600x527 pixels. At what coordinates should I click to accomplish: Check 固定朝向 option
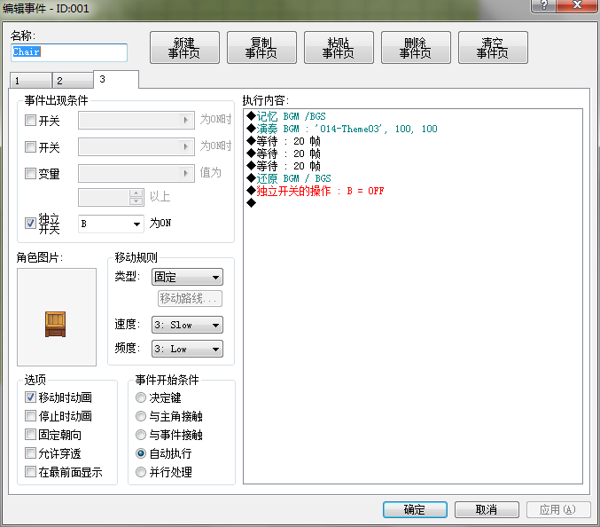tap(31, 435)
